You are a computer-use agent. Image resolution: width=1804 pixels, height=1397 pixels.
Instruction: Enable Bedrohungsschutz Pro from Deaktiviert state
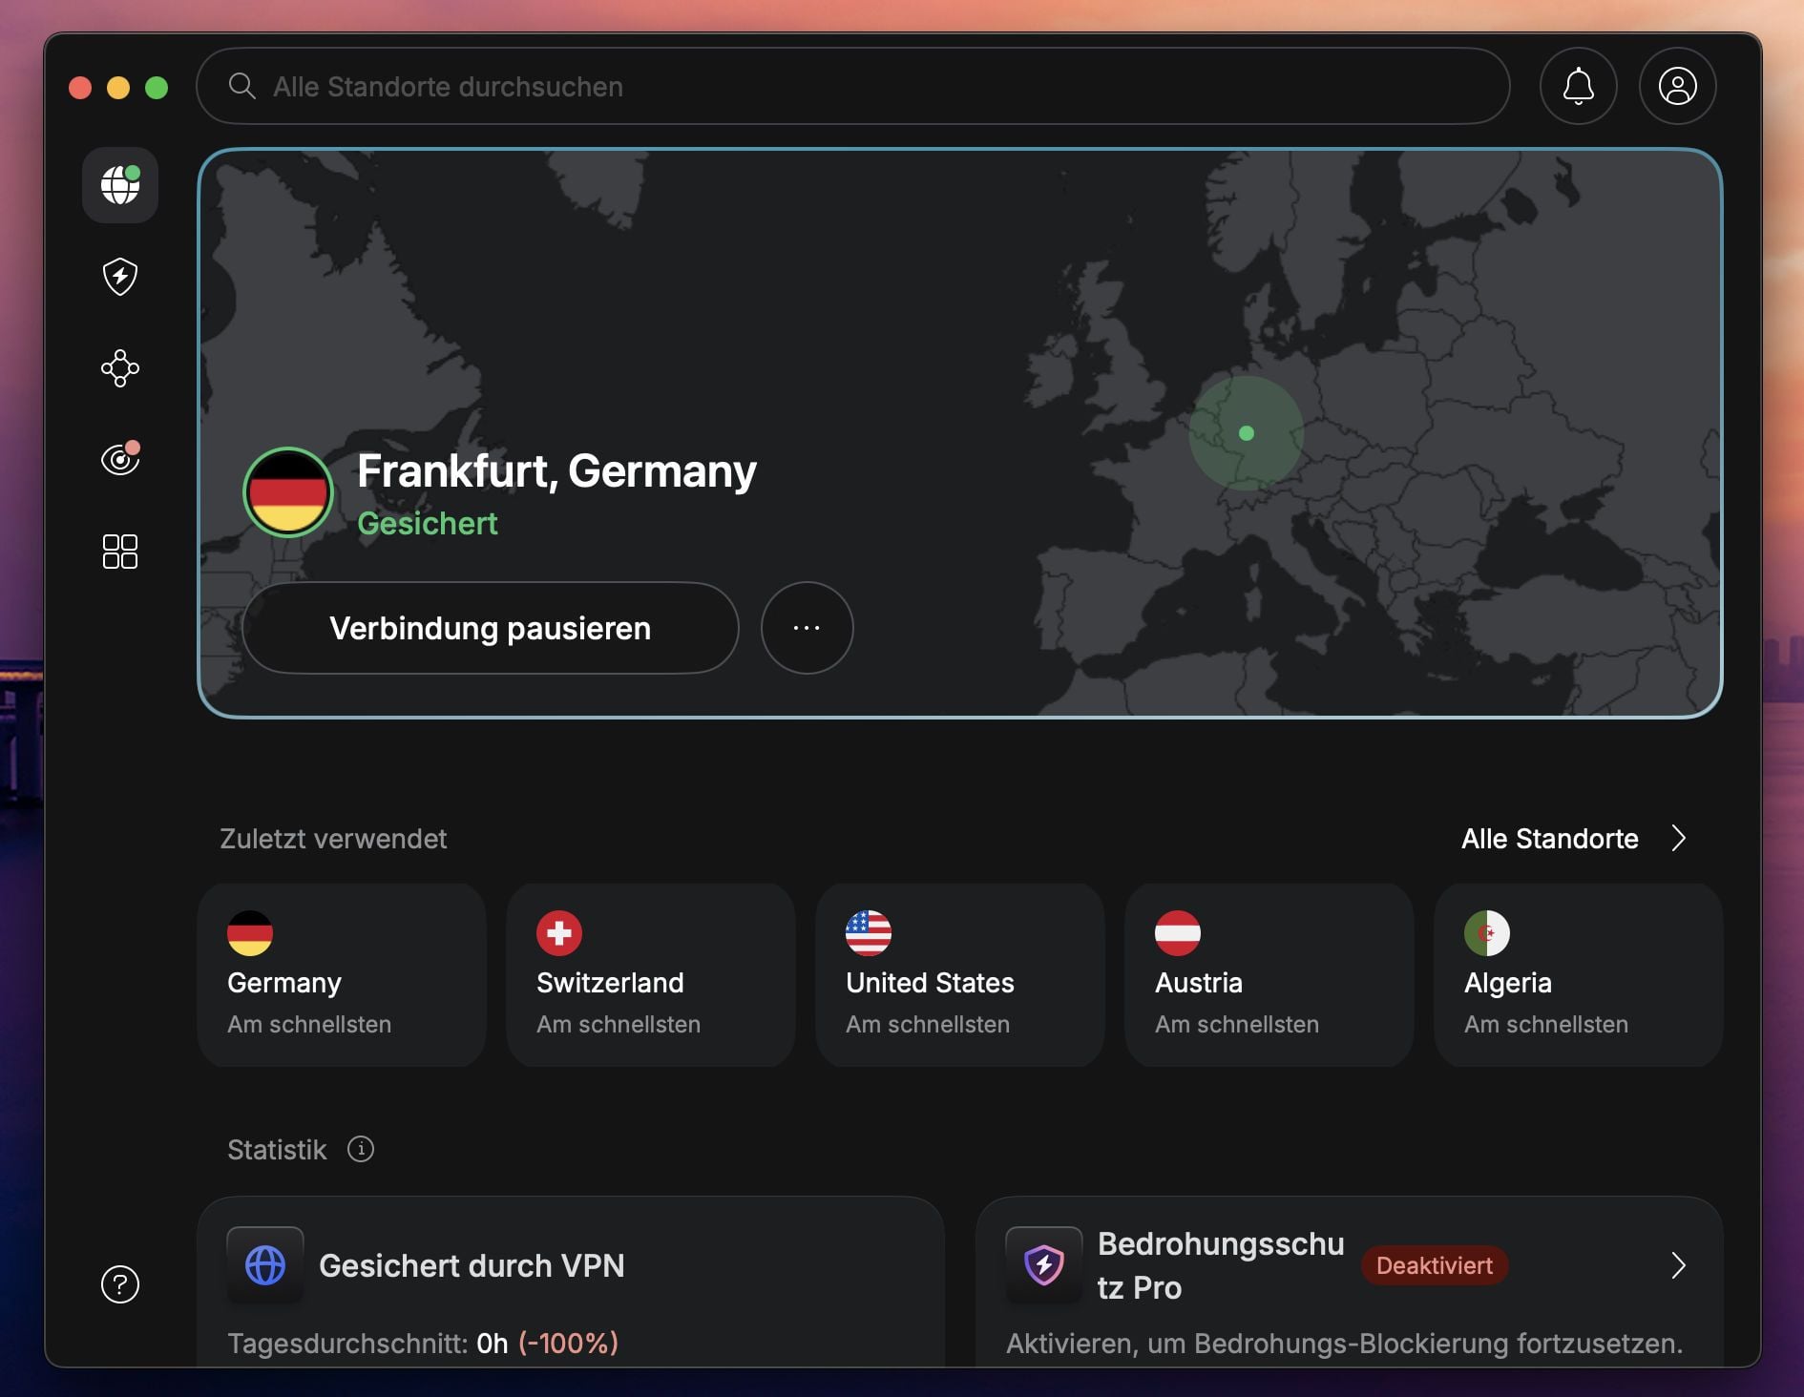(x=1434, y=1265)
